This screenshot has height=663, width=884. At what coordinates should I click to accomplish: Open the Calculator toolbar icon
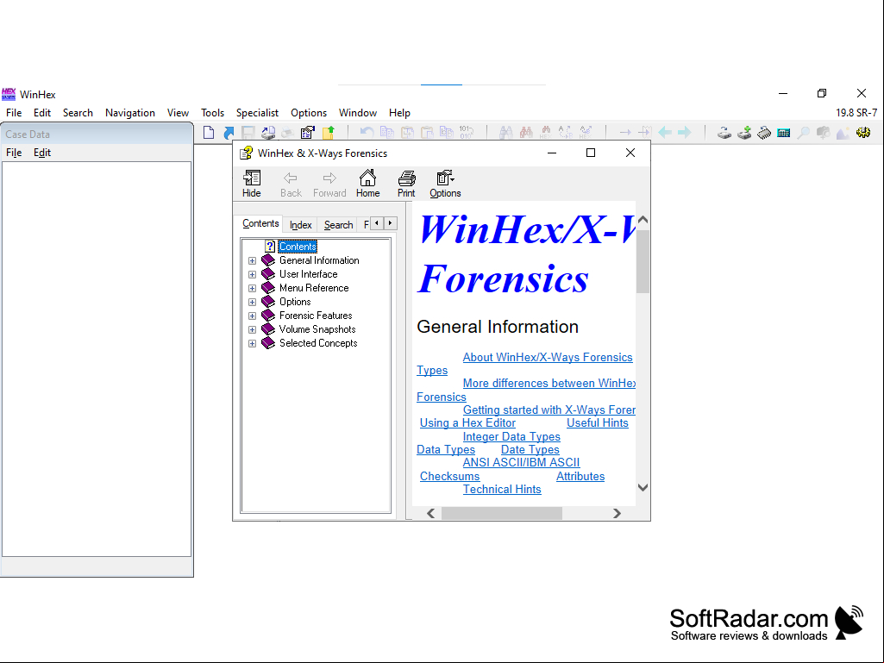coord(784,133)
